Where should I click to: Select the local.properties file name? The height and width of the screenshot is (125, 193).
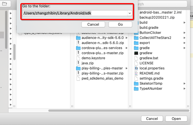[152, 68]
